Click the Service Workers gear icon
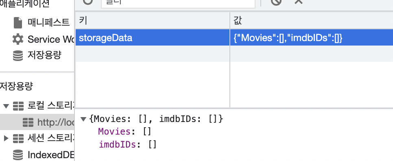Image resolution: width=393 pixels, height=161 pixels. [x=18, y=39]
